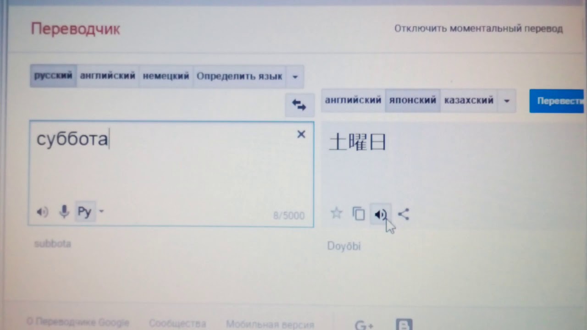The image size is (587, 330).
Task: Expand the source language list dropdown
Action: click(x=295, y=77)
